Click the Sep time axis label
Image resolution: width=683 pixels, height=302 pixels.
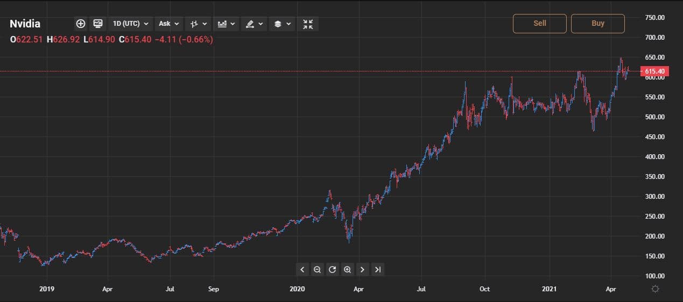214,289
